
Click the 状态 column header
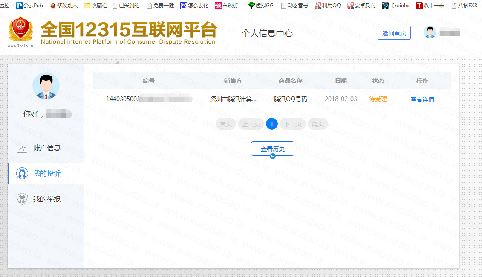tap(378, 81)
